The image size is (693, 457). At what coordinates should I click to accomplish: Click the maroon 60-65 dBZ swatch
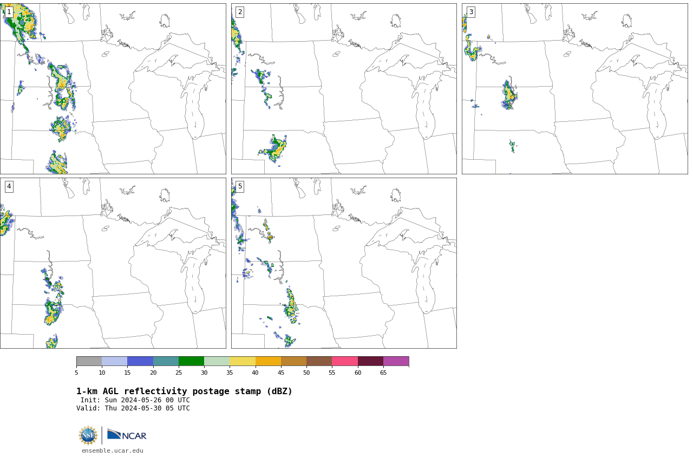coord(370,361)
